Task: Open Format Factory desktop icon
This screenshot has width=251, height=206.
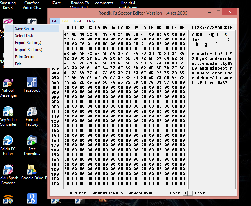Action: [x=32, y=116]
